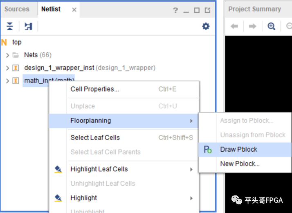Close the Netlist tab
292x213 pixels.
coord(74,9)
